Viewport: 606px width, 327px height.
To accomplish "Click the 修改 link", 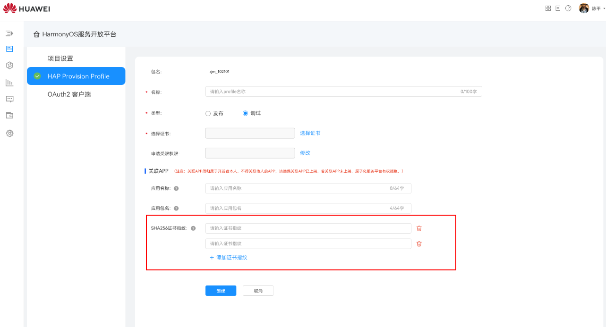I will click(305, 153).
